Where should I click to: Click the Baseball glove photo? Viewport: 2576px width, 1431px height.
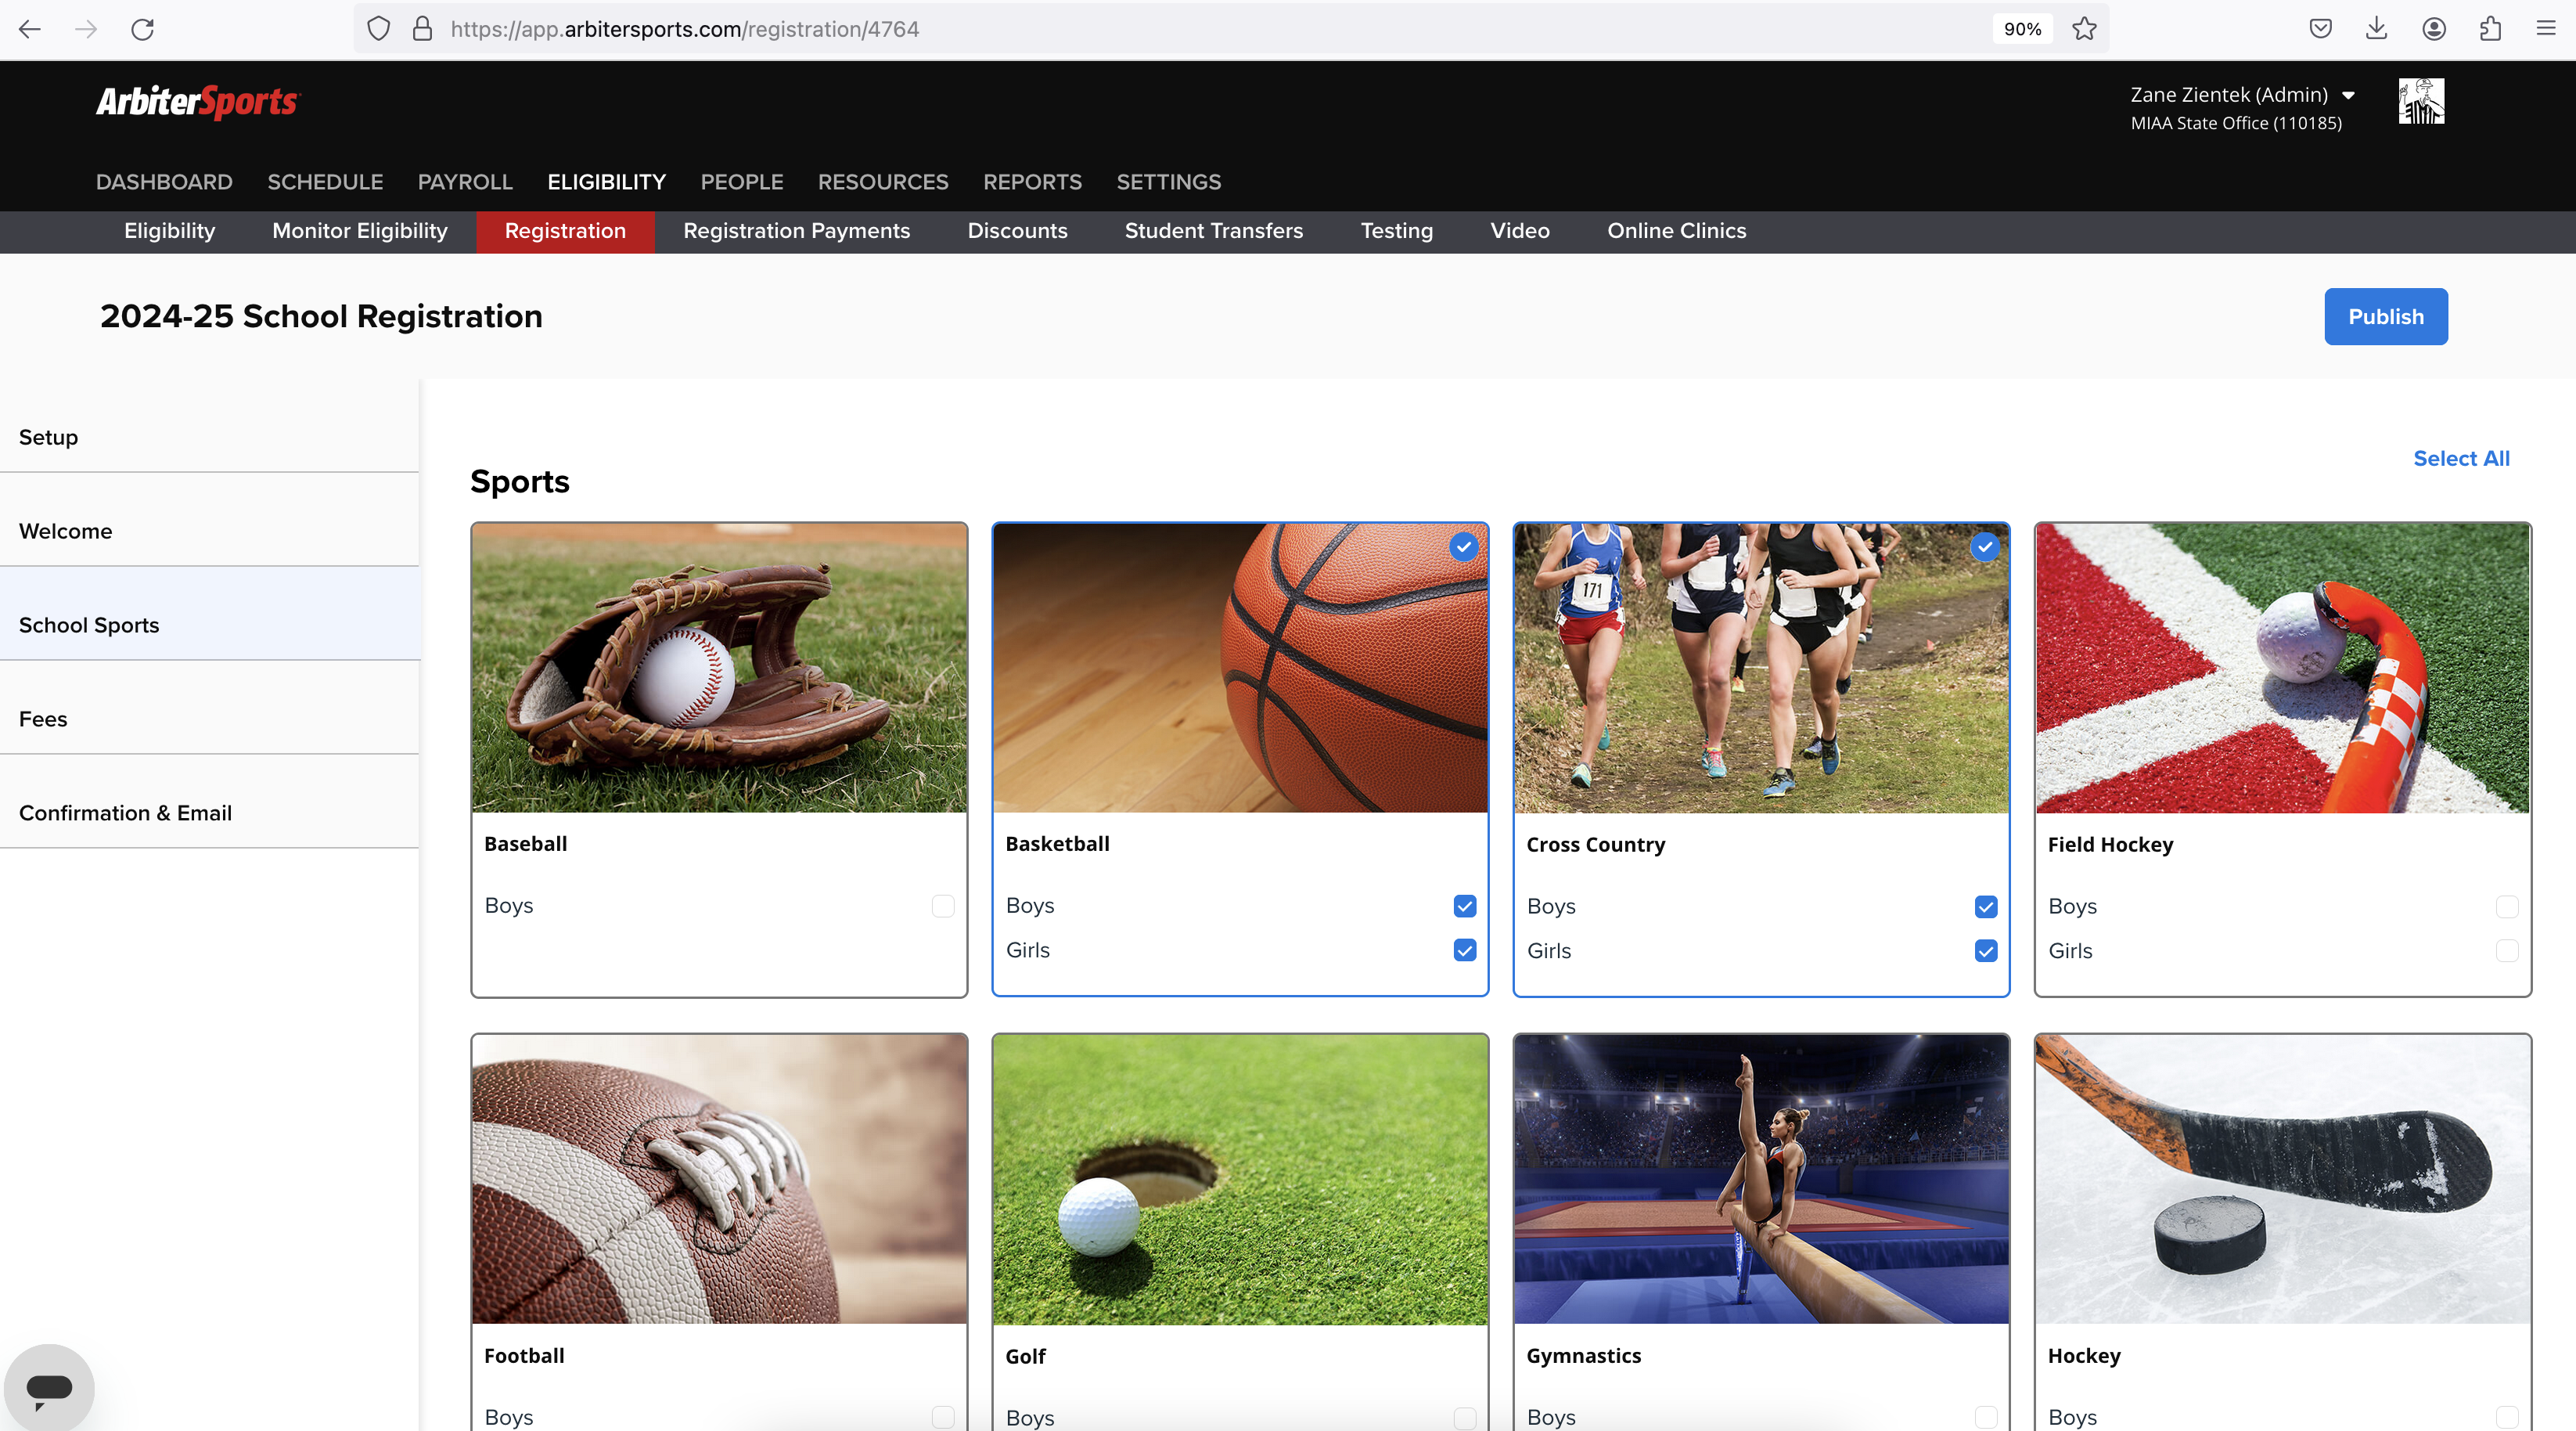click(719, 668)
